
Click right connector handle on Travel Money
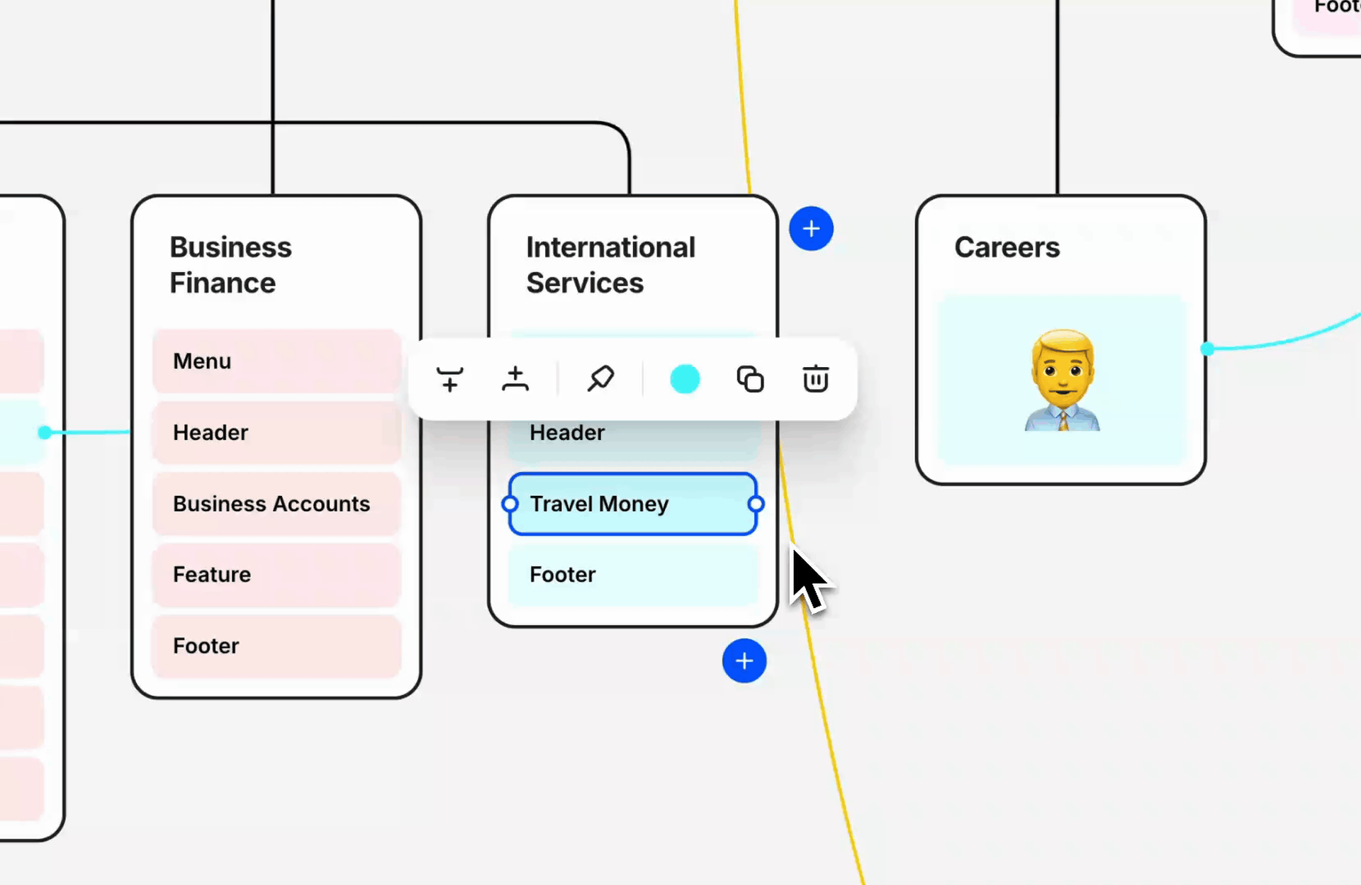click(x=756, y=504)
